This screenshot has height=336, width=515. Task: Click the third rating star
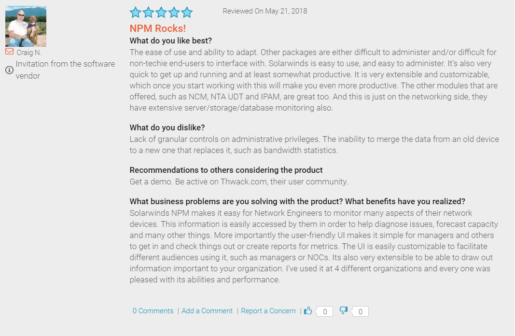161,12
